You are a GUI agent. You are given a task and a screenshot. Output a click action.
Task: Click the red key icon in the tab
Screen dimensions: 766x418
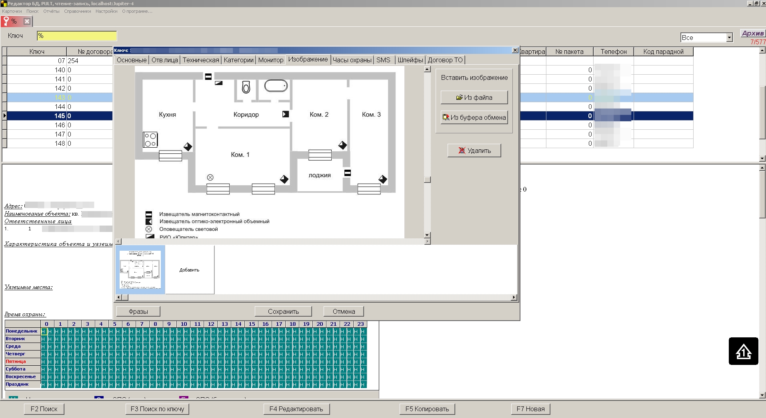[x=6, y=21]
